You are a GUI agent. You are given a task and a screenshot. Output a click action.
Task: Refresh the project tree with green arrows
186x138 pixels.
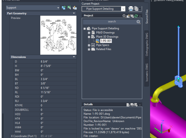pos(136,16)
